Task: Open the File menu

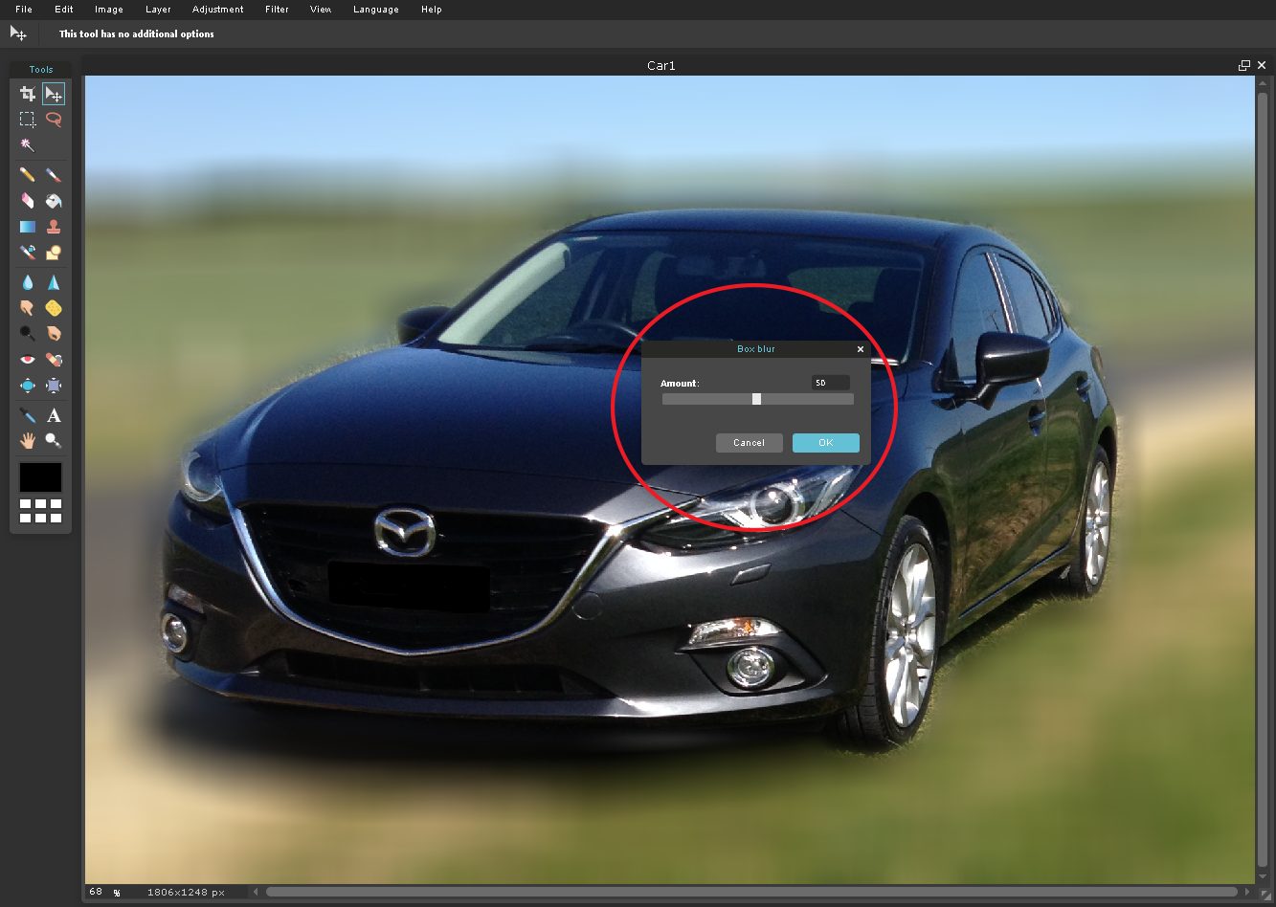Action: point(24,10)
